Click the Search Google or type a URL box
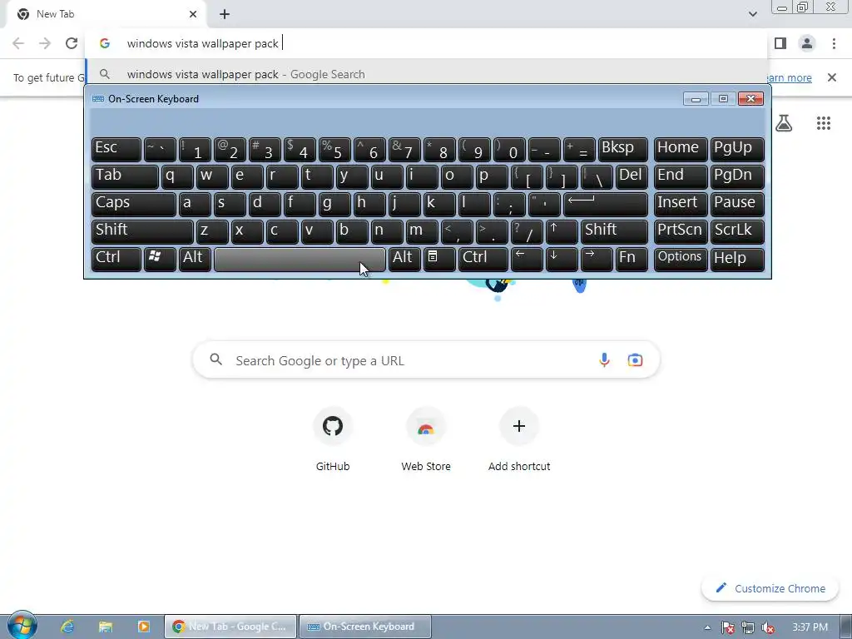 [x=427, y=360]
